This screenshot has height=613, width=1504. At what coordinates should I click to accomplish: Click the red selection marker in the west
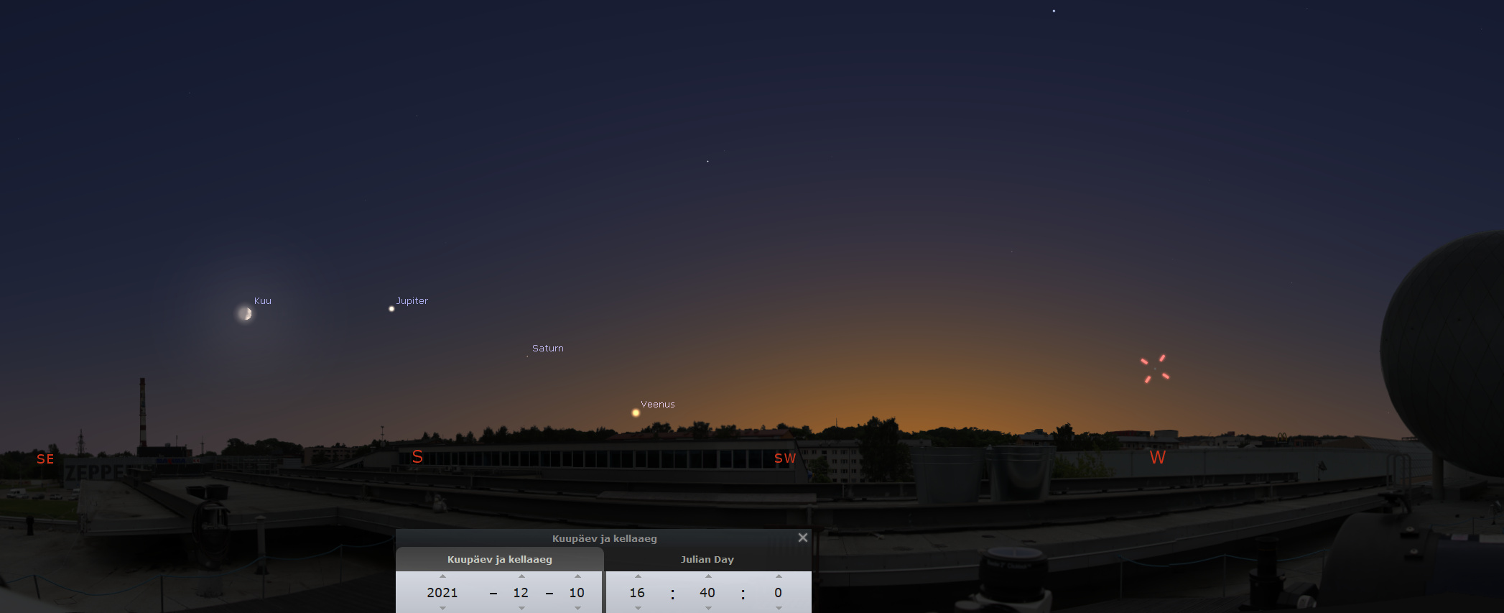[x=1155, y=369]
